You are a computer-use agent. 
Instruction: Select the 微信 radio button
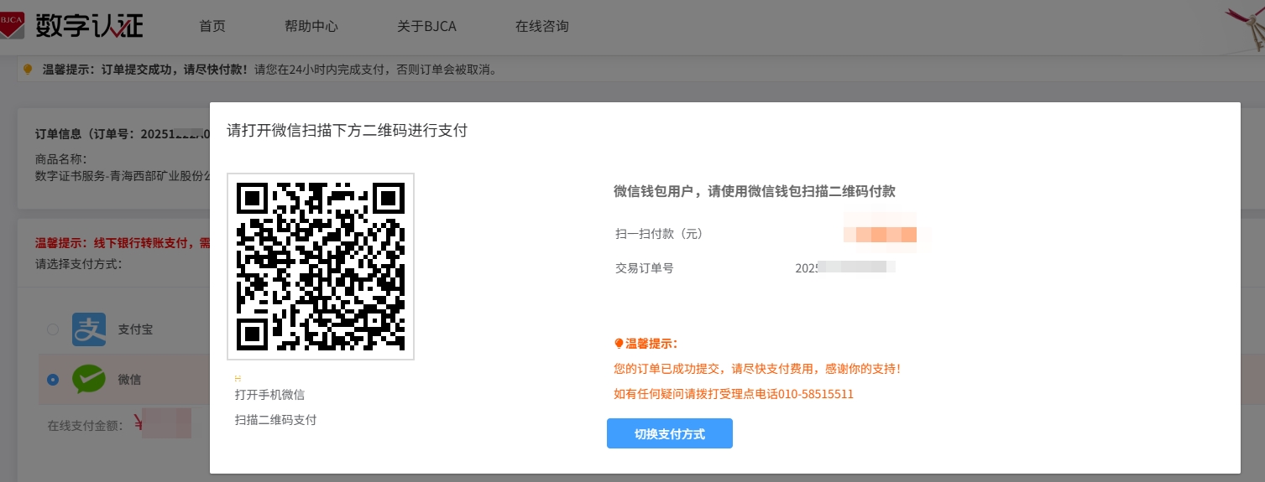pos(53,380)
